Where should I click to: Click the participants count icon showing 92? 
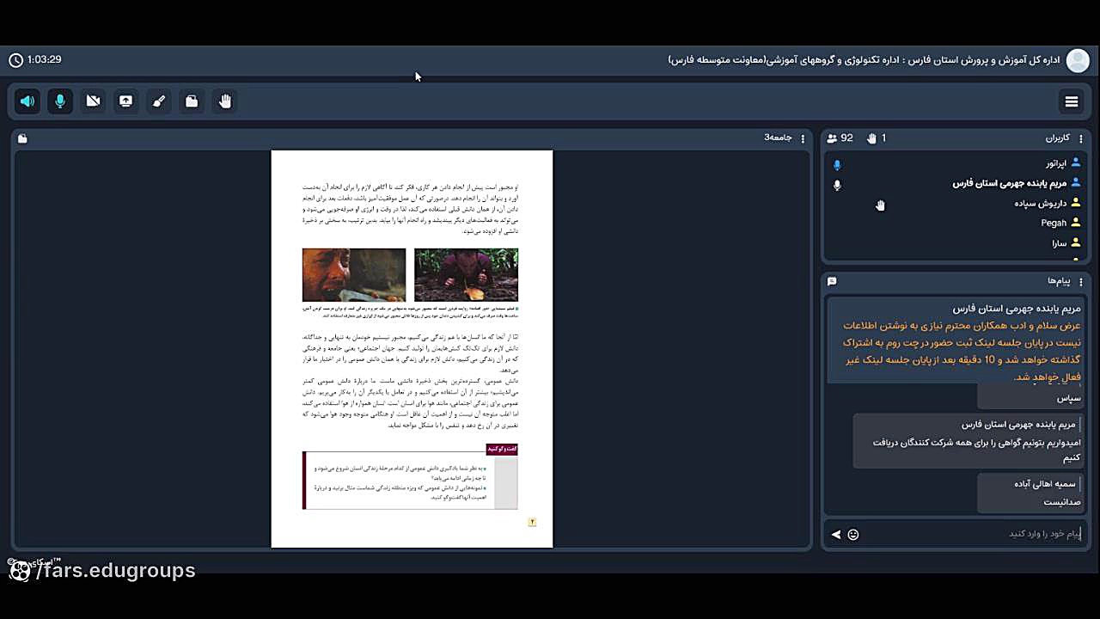pyautogui.click(x=832, y=138)
